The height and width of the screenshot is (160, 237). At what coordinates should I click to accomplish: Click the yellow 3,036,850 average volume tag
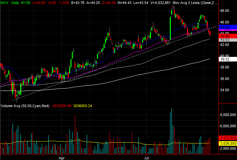point(228,143)
